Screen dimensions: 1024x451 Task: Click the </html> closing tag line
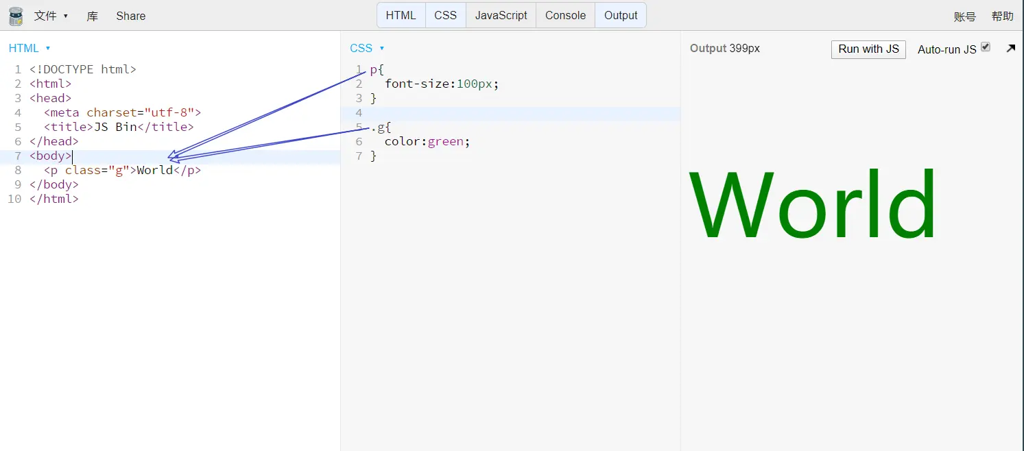(x=53, y=199)
